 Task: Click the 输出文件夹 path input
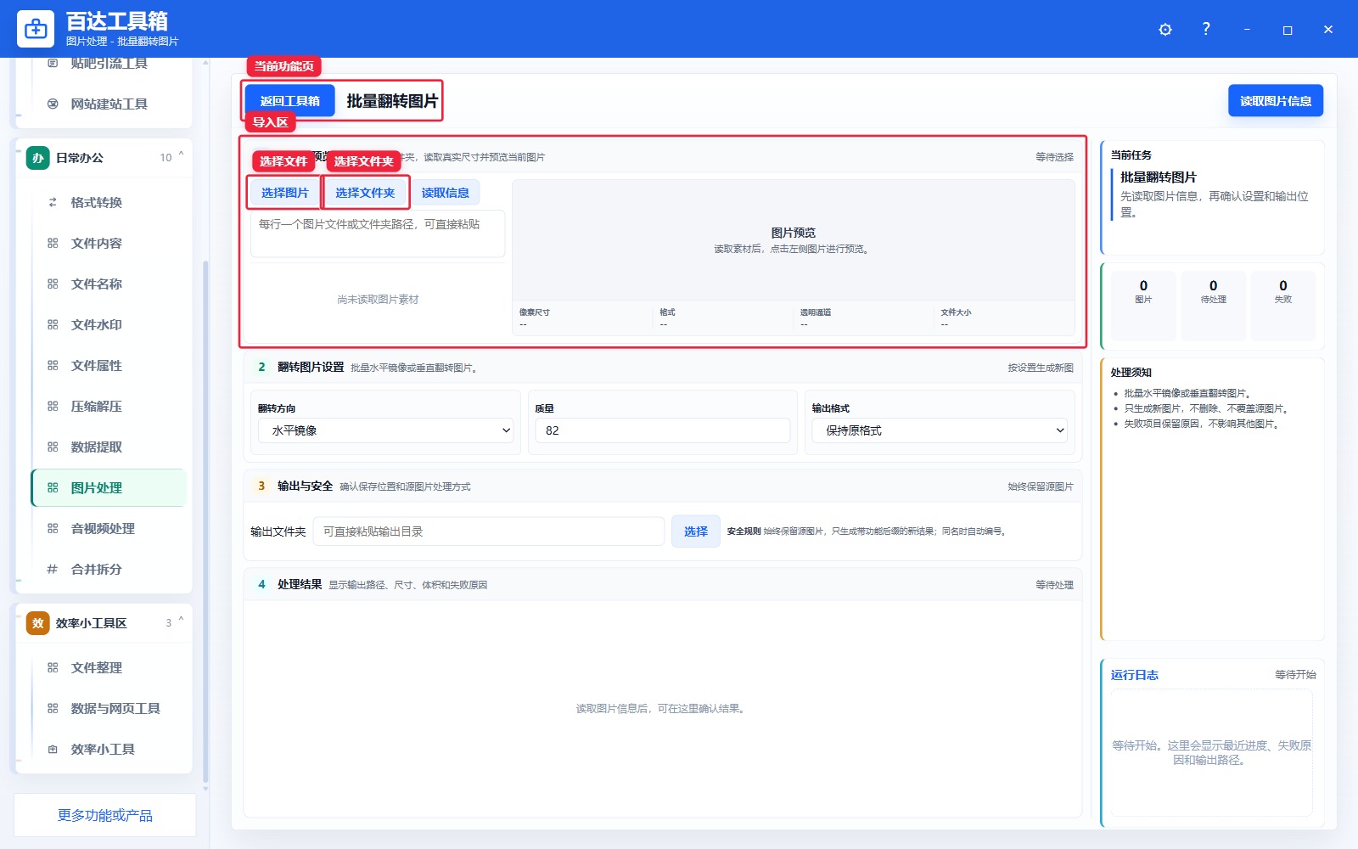[489, 531]
